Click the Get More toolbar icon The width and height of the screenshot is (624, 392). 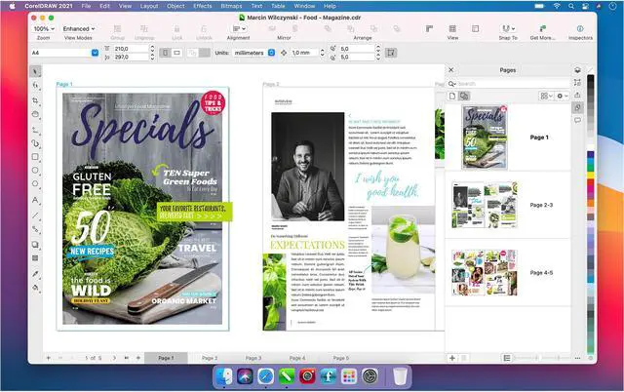pos(542,28)
